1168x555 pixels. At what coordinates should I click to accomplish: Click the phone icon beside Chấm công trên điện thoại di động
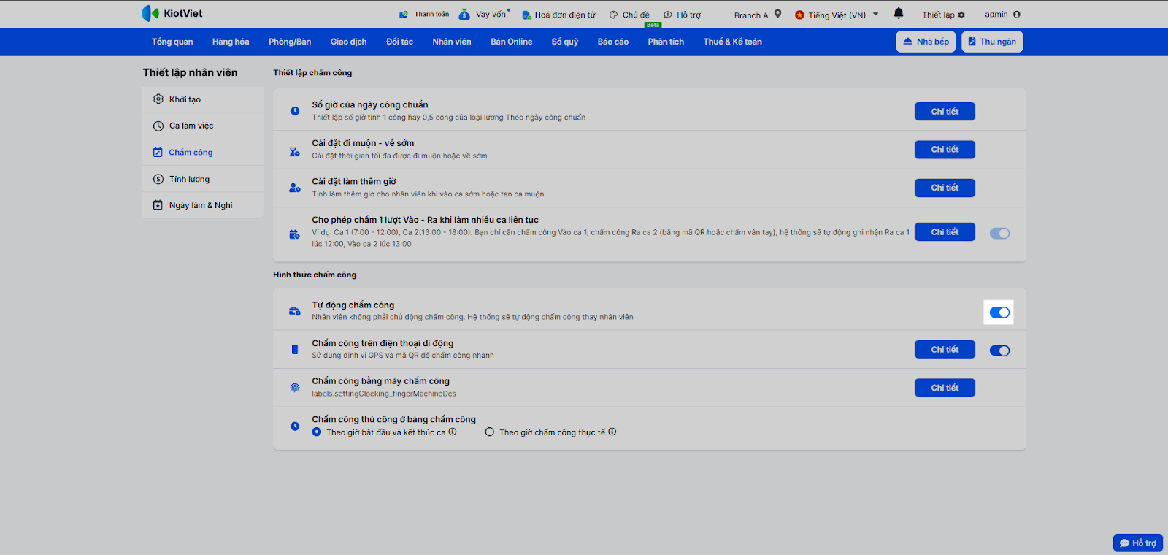pos(295,350)
